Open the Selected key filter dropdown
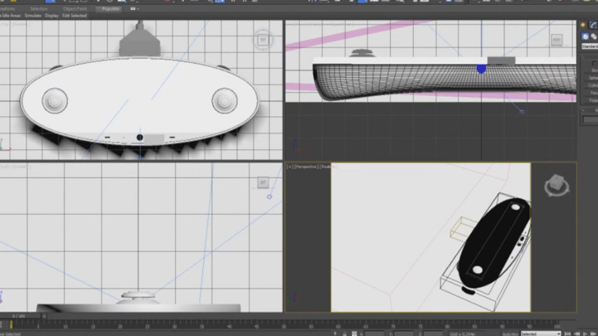The height and width of the screenshot is (336, 598). tap(541, 333)
